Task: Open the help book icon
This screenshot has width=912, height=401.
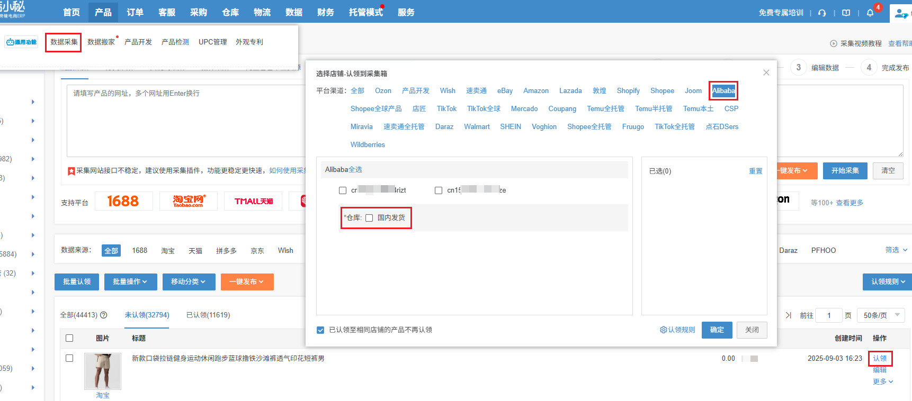Action: pos(846,13)
